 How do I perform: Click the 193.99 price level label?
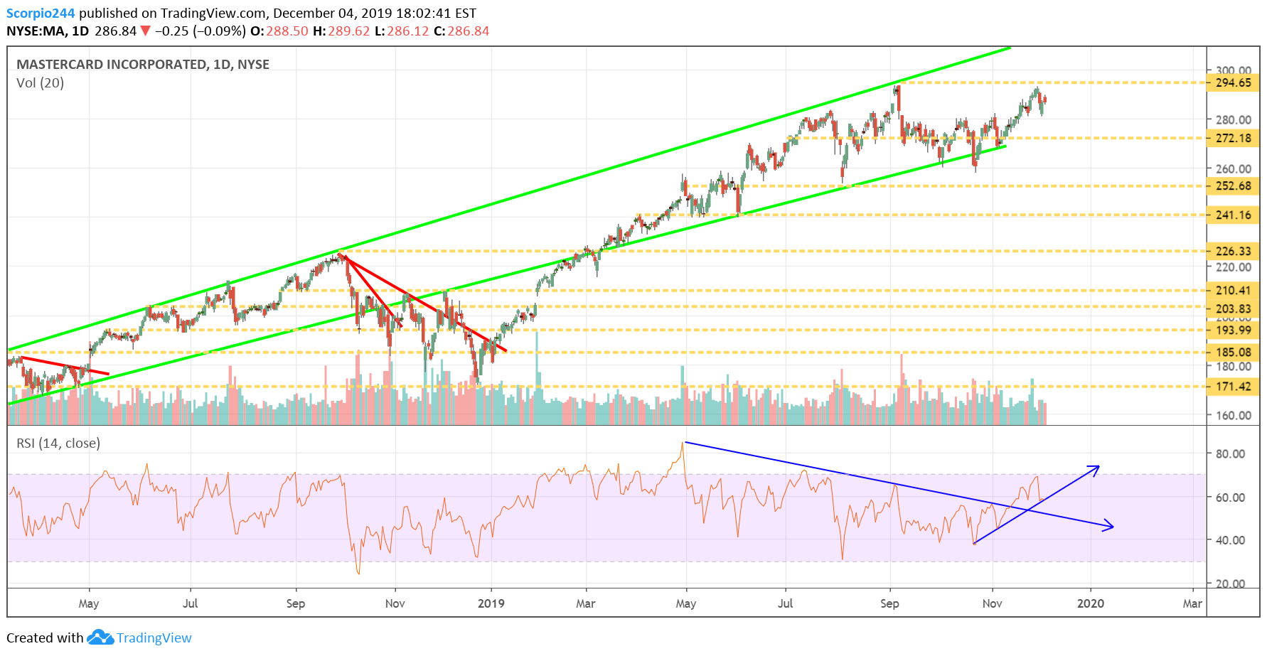(x=1233, y=330)
